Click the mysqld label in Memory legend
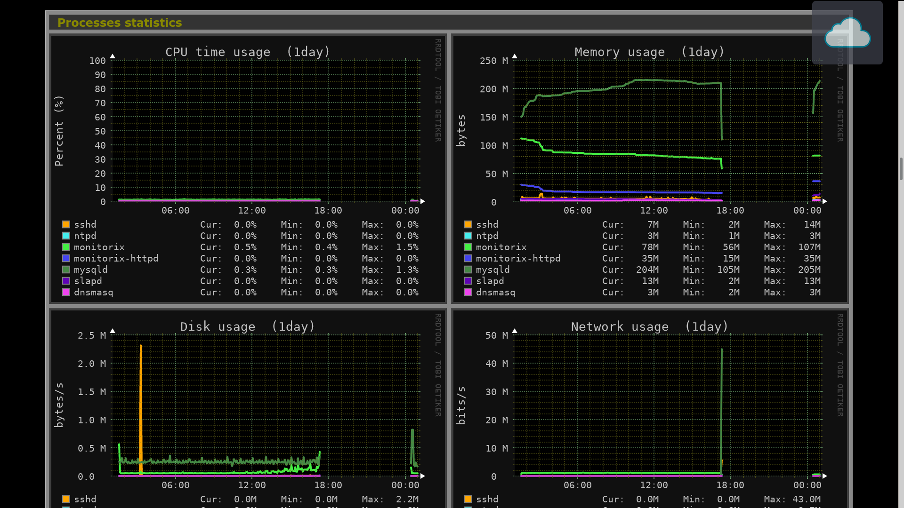This screenshot has height=508, width=904. (x=492, y=270)
